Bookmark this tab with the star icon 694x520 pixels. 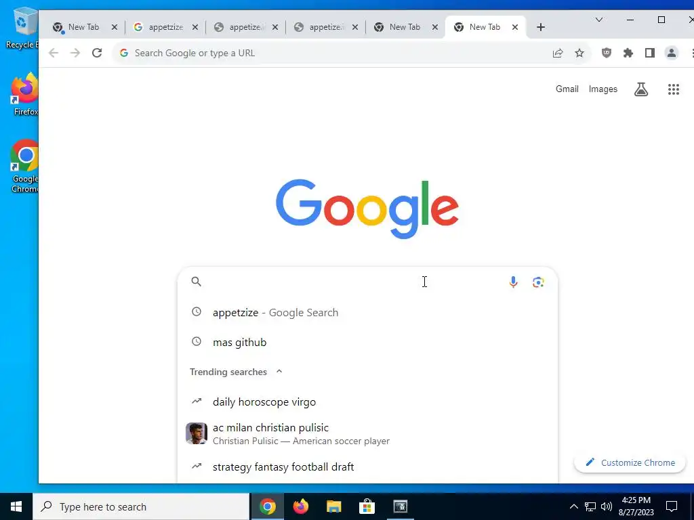pyautogui.click(x=579, y=53)
